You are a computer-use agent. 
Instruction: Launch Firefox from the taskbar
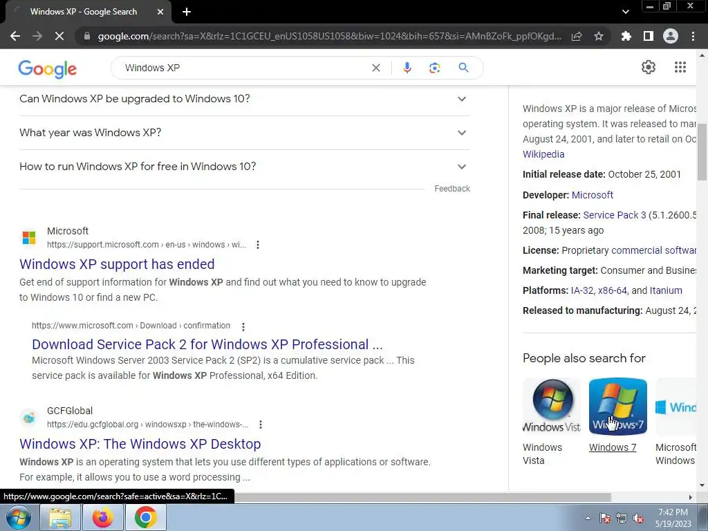[x=103, y=517]
